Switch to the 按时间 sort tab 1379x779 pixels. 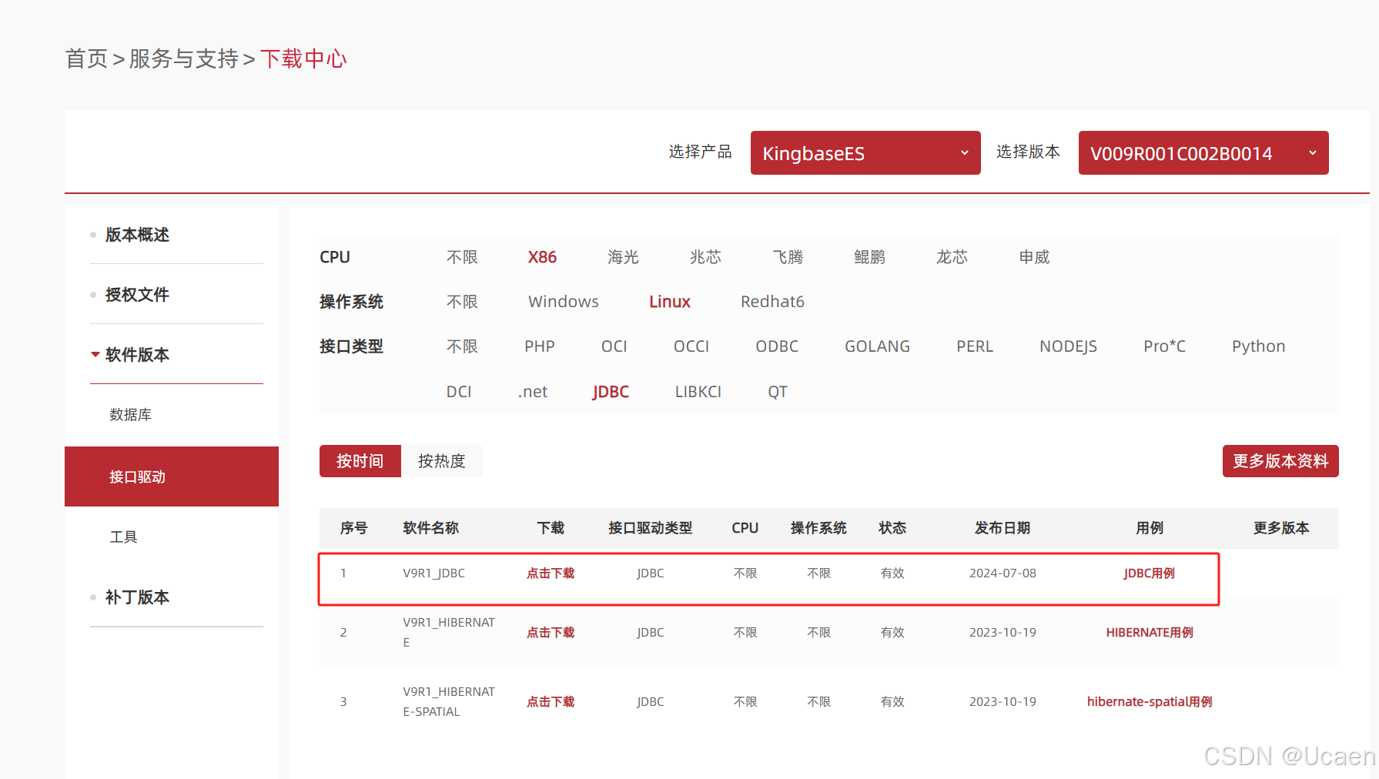(x=360, y=461)
